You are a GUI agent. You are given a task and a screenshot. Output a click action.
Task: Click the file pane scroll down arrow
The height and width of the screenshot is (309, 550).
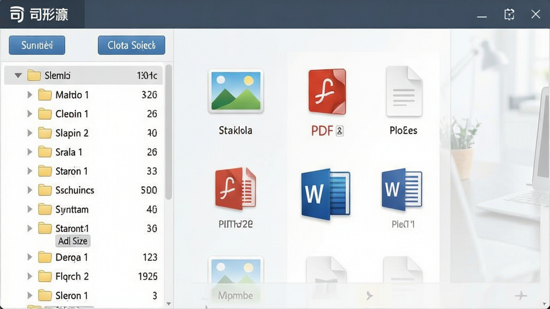(544, 304)
